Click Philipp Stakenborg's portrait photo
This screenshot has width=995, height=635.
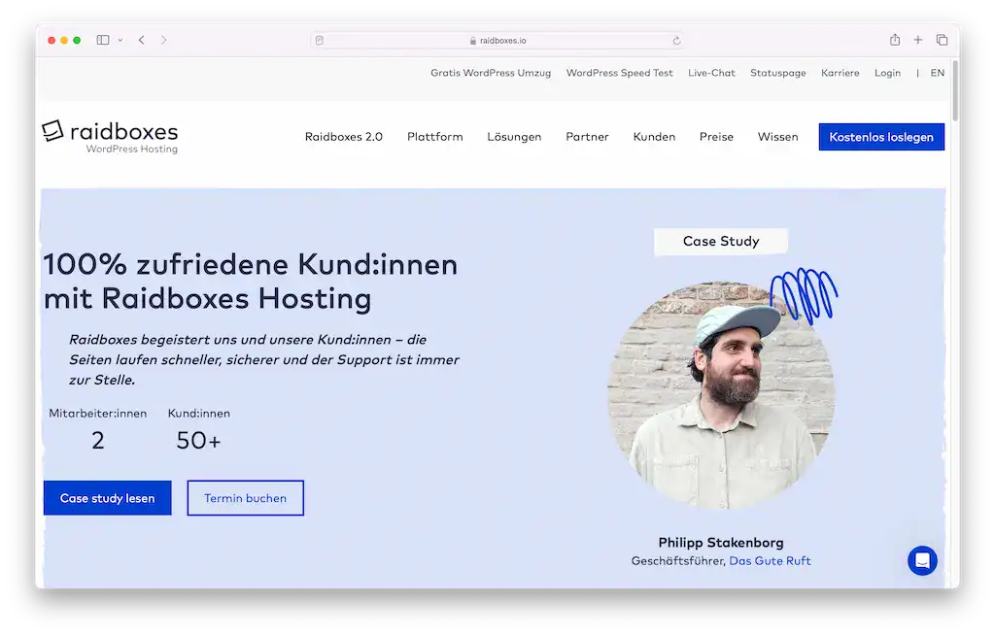pos(721,394)
